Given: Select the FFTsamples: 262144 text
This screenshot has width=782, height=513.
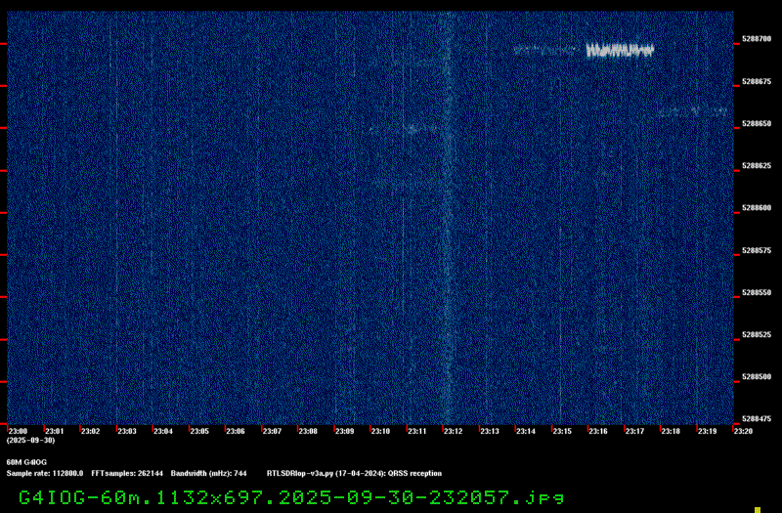Looking at the screenshot, I should click(127, 473).
